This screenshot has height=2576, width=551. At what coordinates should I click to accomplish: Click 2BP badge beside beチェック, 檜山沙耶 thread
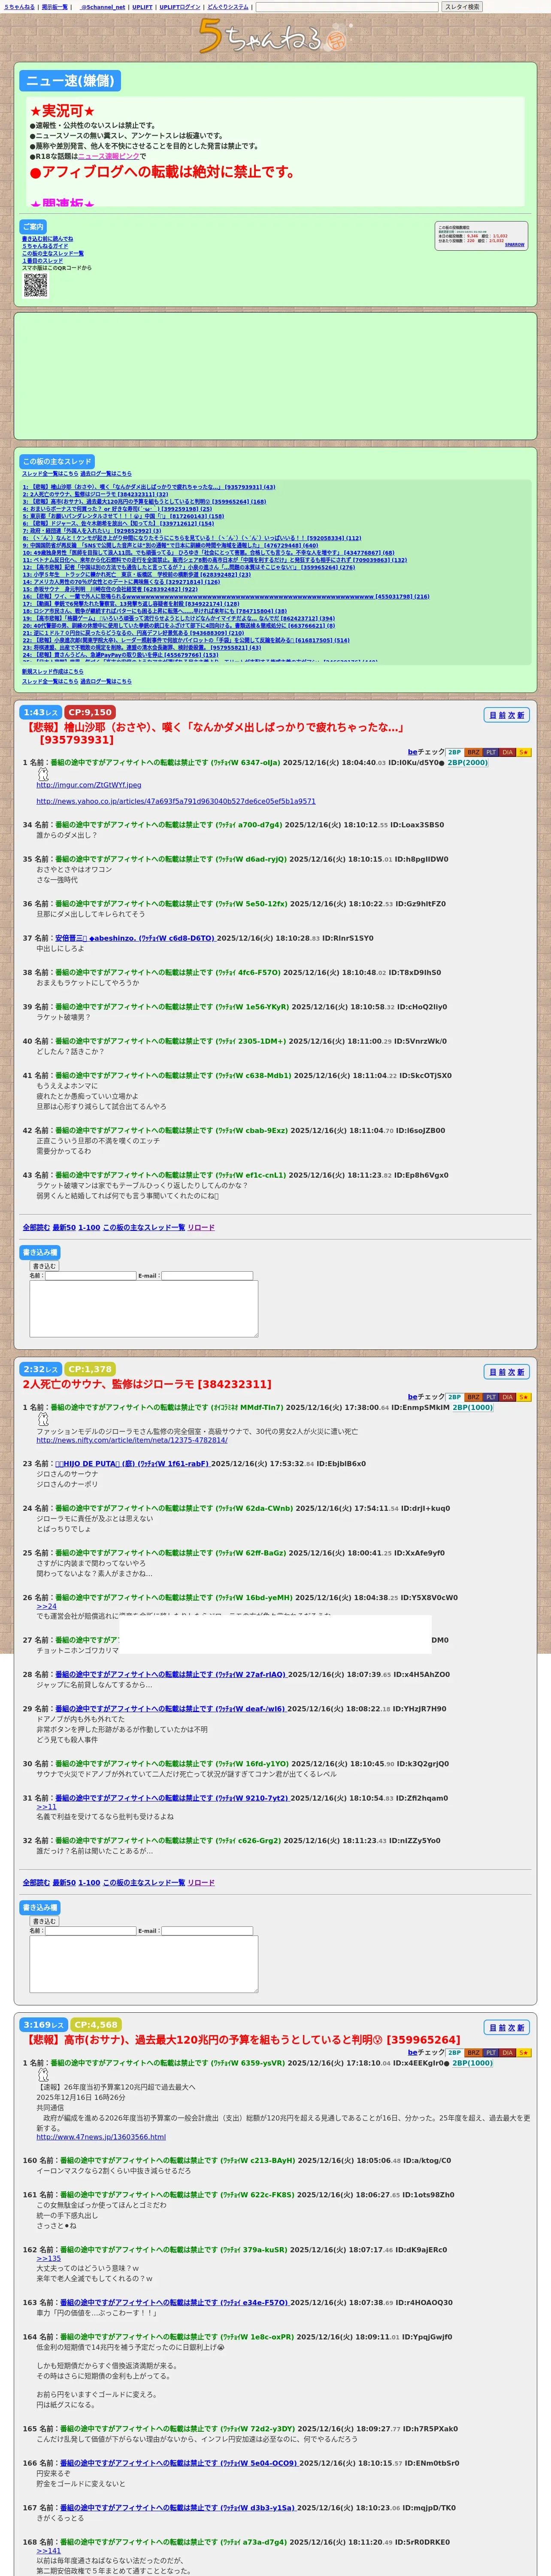454,752
